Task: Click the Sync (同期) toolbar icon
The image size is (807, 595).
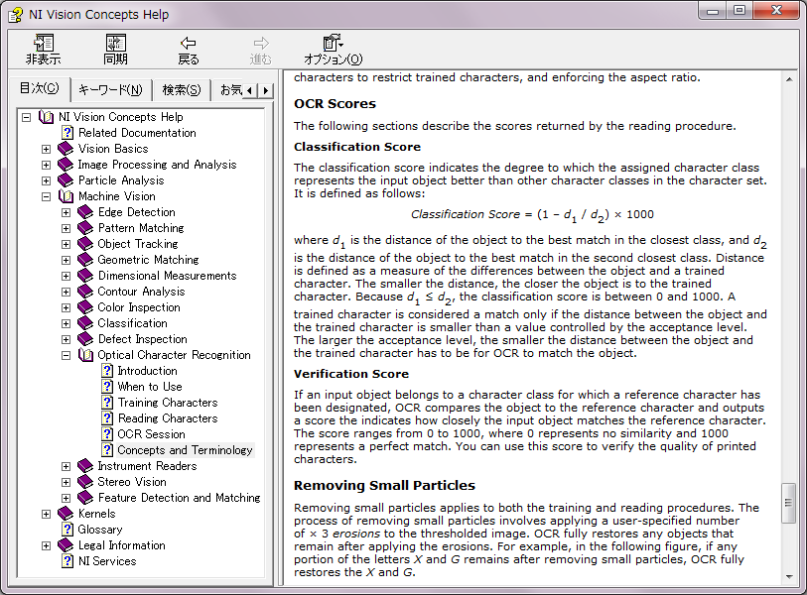Action: point(116,50)
